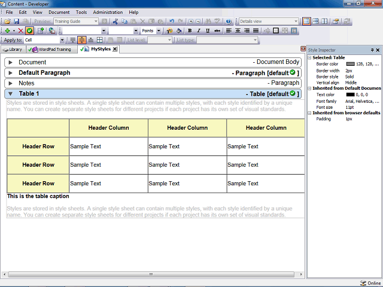This screenshot has height=287, width=383.
Task: Open the File menu
Action: (10, 12)
